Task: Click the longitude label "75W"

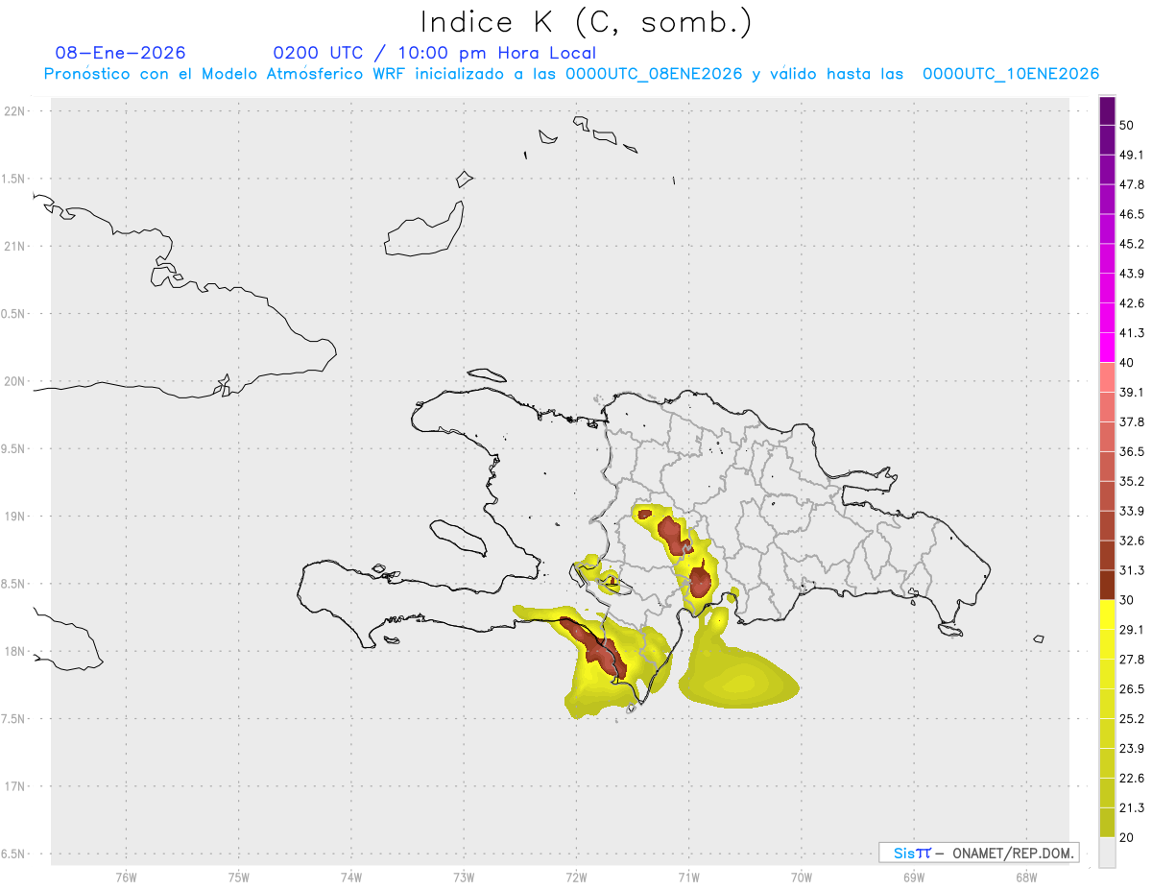Action: tap(239, 878)
